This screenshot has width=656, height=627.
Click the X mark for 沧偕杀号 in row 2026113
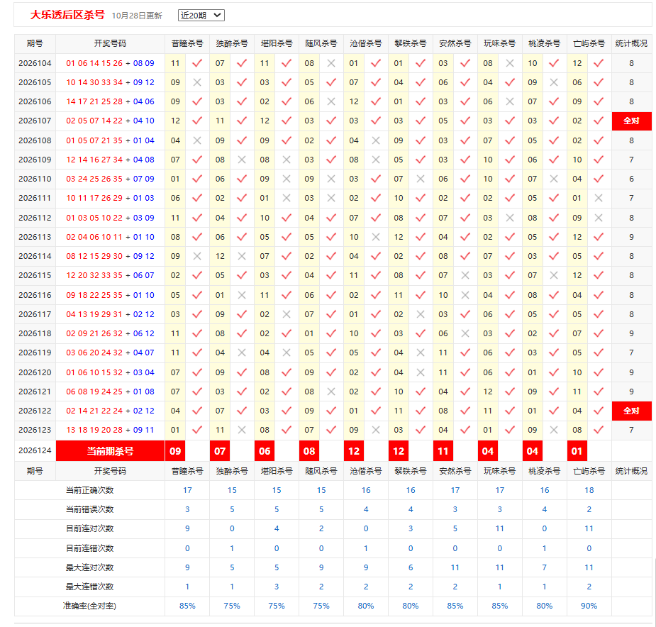[376, 237]
